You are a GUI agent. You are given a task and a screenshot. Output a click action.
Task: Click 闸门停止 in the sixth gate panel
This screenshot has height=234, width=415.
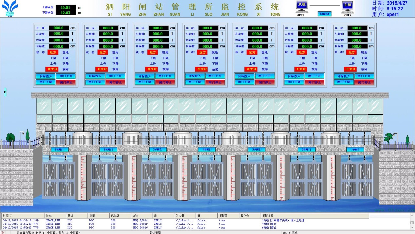(315, 82)
